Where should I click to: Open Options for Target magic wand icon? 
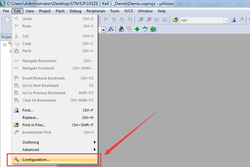111,29
